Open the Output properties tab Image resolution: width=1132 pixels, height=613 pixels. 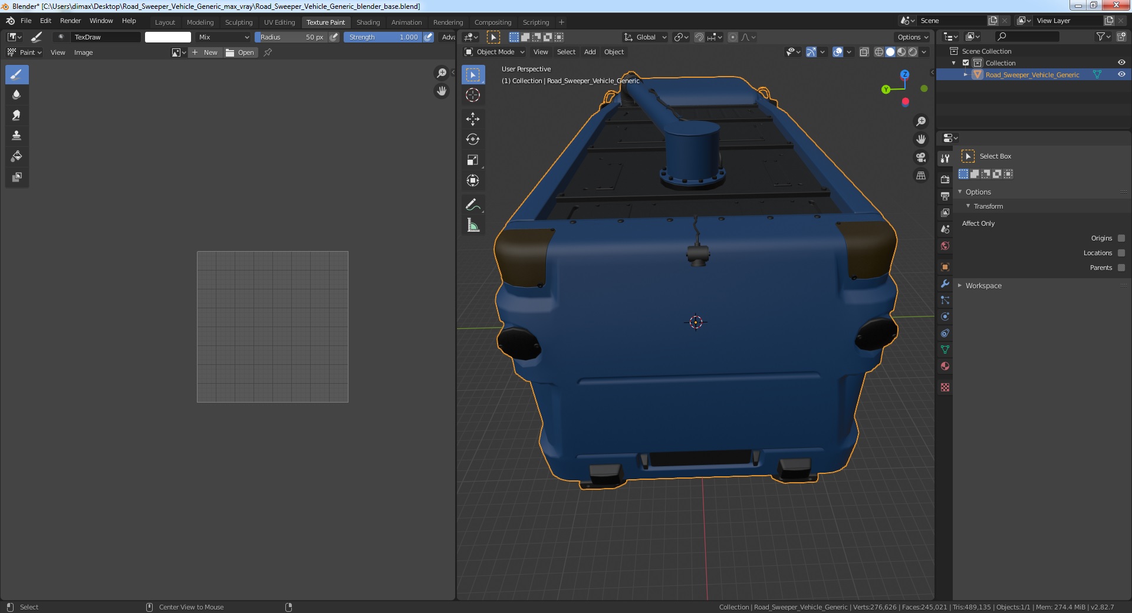[x=945, y=196]
